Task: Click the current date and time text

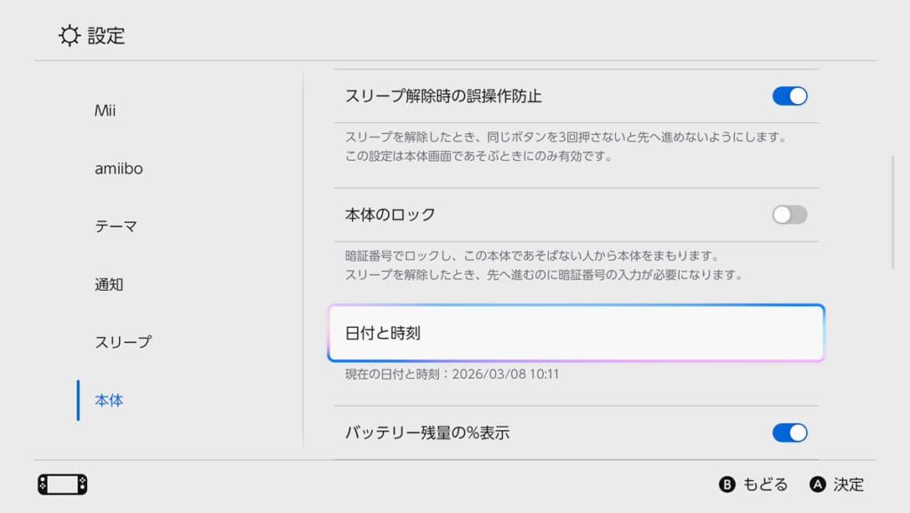Action: coord(452,374)
